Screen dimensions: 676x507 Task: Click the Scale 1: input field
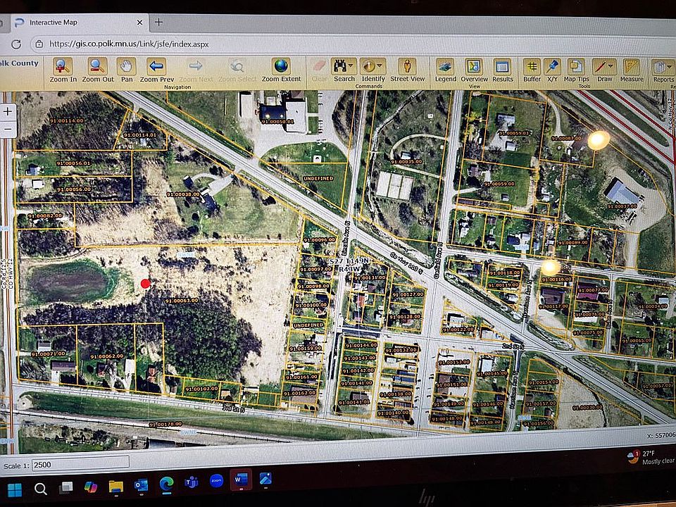[x=80, y=465]
